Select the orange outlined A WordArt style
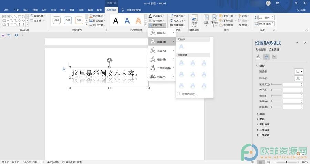Viewport: 310px width, 164px height. (138, 21)
